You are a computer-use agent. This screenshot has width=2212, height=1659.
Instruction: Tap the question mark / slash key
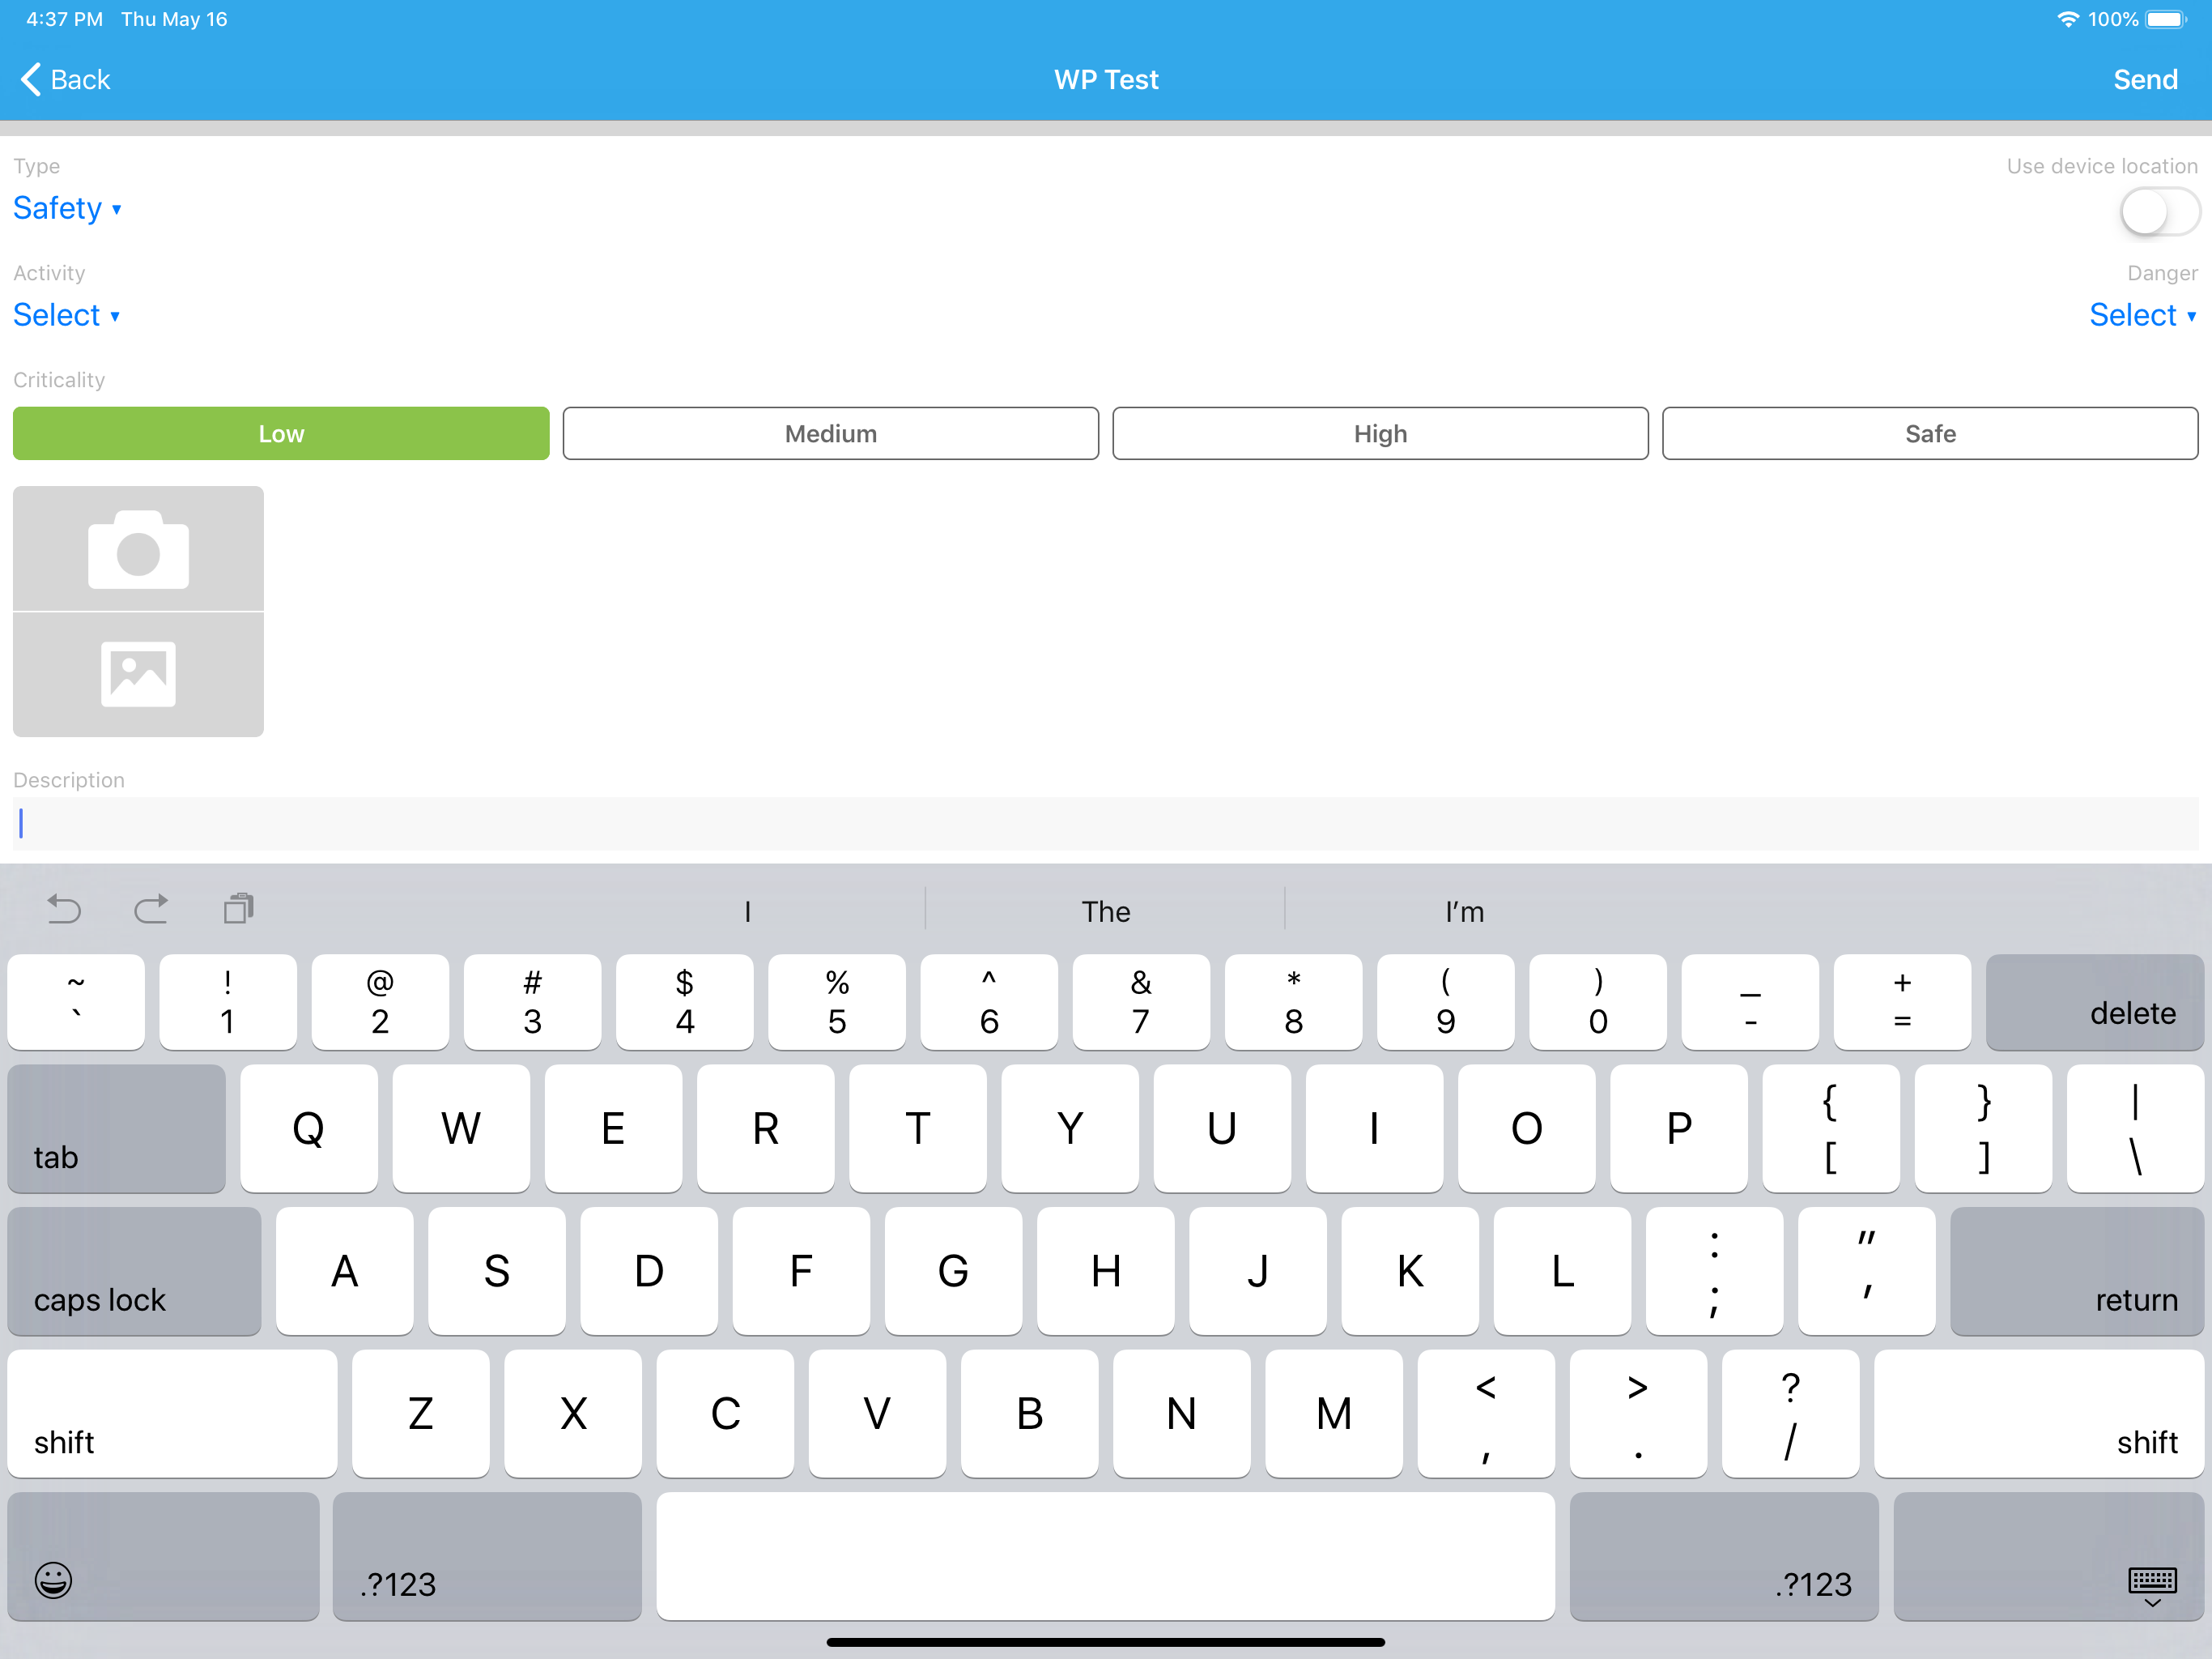(x=1790, y=1414)
